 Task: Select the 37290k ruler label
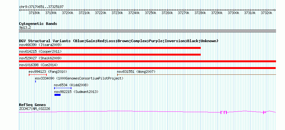217,13
